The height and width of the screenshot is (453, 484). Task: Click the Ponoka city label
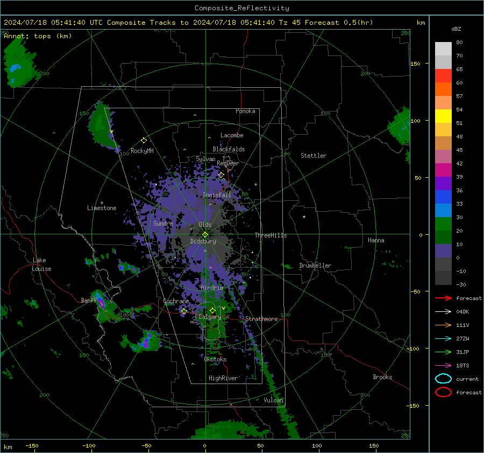[x=245, y=111]
